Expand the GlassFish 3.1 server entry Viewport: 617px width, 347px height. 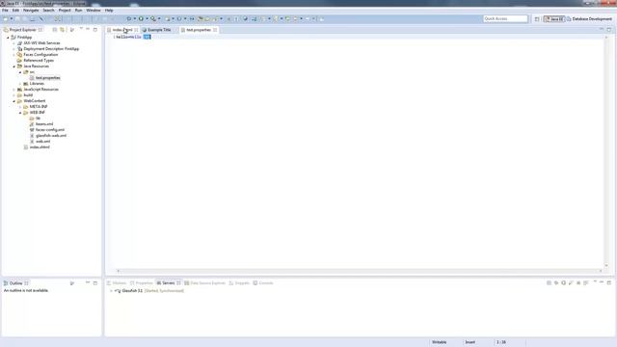[x=111, y=291]
